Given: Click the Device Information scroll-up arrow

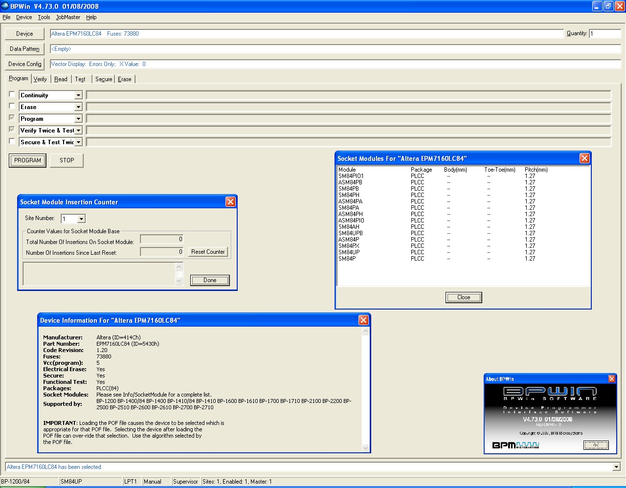Looking at the screenshot, I should (x=365, y=331).
